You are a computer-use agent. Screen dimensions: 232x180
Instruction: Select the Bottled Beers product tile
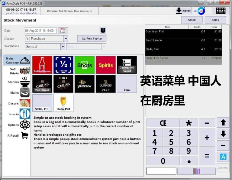[42, 65]
